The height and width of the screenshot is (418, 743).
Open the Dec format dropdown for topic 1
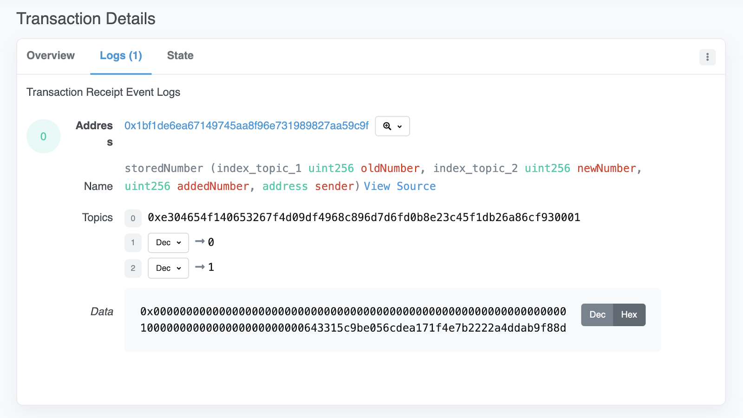pos(168,242)
